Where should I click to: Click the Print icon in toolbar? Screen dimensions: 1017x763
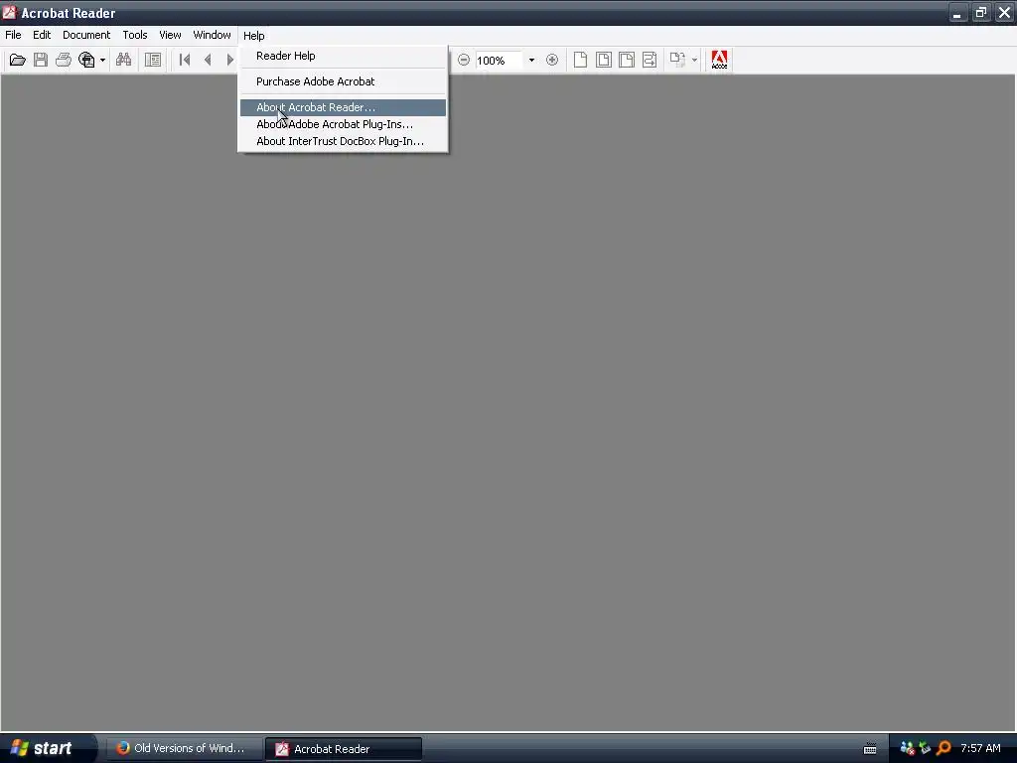click(64, 61)
